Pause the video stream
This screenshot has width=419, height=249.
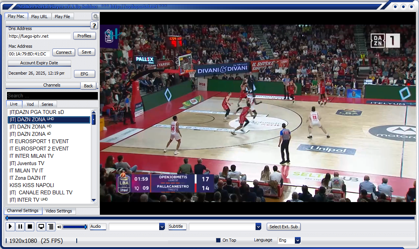[20, 227]
